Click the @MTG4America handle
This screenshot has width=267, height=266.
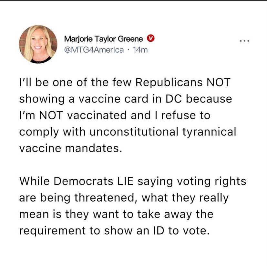[94, 49]
